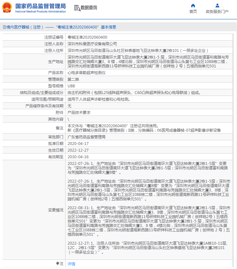237x269 pixels.
Task: Open the 政务服务门户 portal link
Action: click(217, 11)
